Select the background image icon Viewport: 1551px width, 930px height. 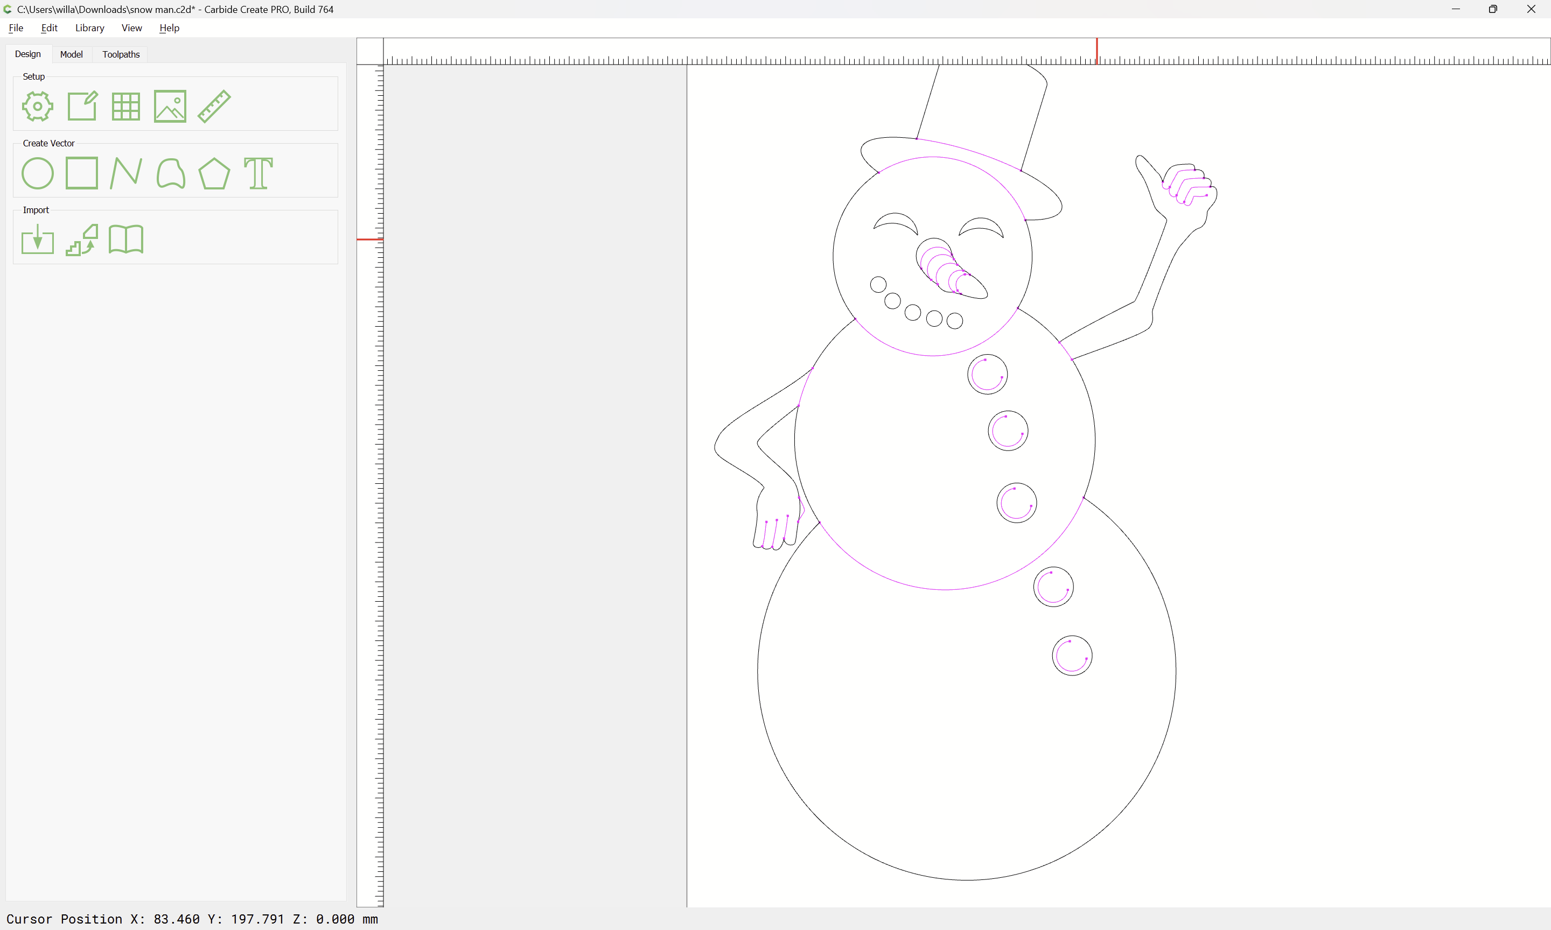[x=170, y=107]
